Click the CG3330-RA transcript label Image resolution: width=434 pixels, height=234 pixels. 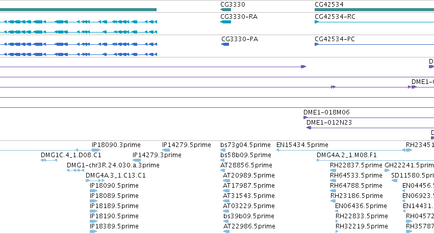coord(239,17)
